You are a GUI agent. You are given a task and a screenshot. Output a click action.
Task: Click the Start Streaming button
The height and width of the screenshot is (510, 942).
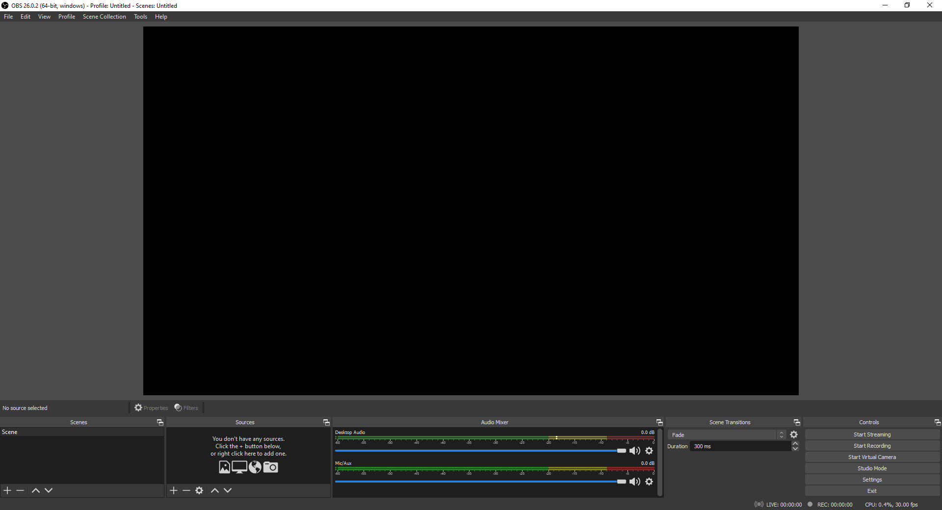[x=872, y=434]
